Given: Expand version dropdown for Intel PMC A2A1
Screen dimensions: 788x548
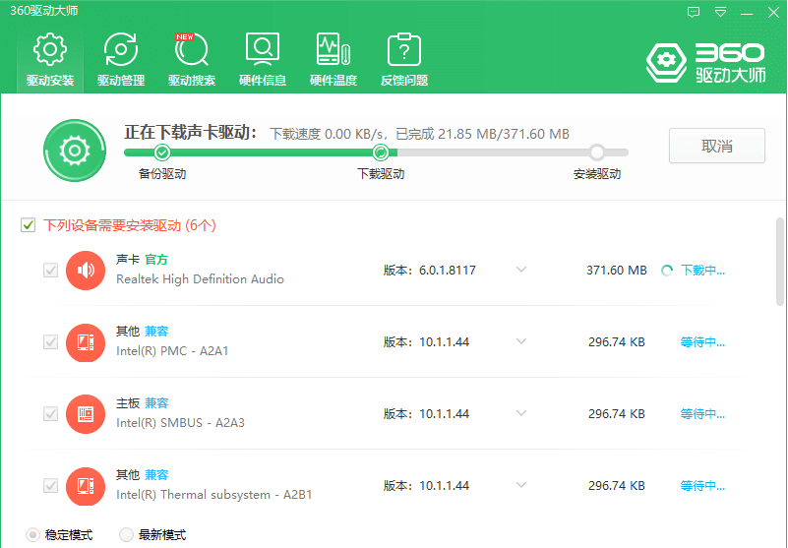Looking at the screenshot, I should click(x=521, y=341).
